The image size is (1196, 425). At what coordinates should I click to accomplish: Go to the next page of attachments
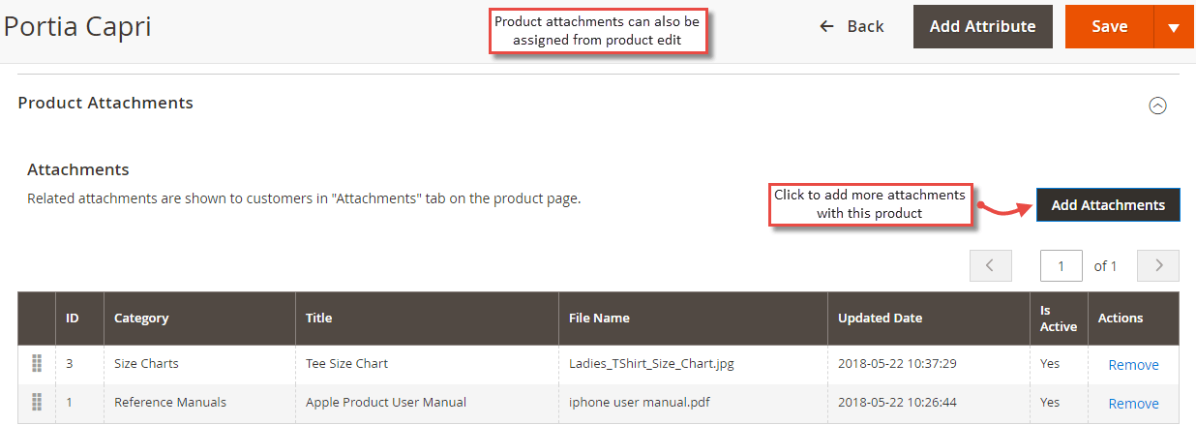[1158, 265]
